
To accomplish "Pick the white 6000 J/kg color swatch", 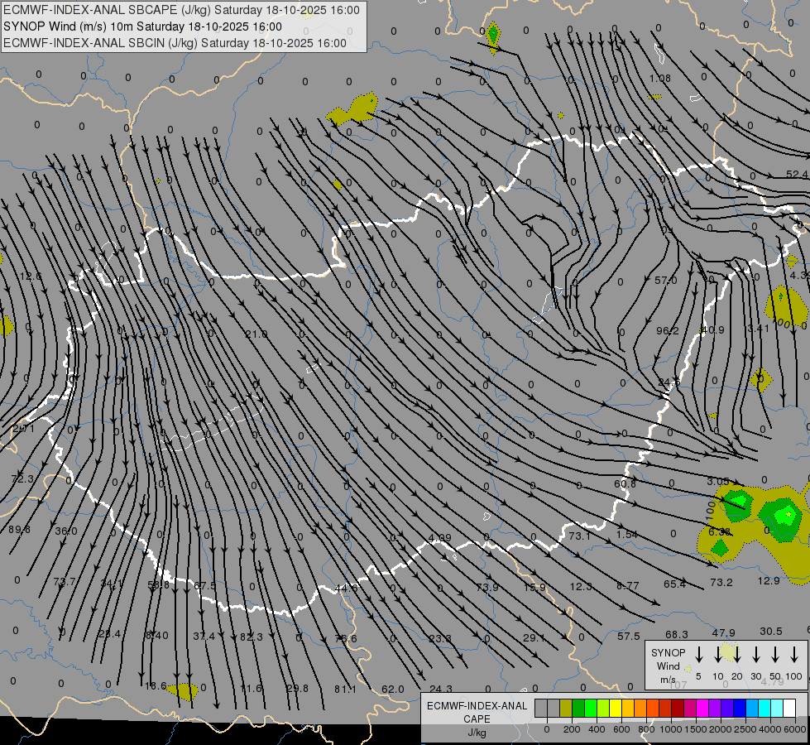I will 789,708.
